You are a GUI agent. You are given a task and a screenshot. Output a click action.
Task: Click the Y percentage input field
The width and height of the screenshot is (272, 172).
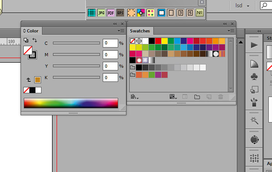(110, 66)
